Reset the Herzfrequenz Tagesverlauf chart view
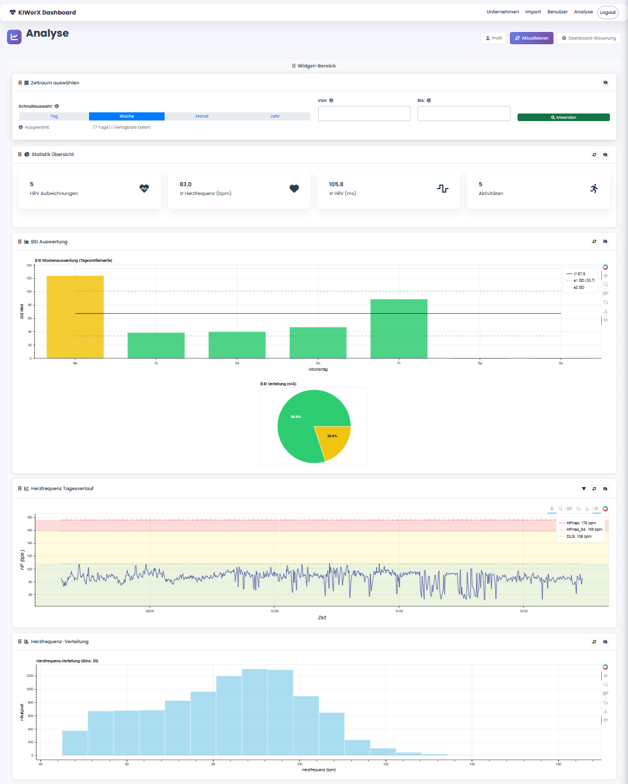This screenshot has width=628, height=784. click(579, 509)
